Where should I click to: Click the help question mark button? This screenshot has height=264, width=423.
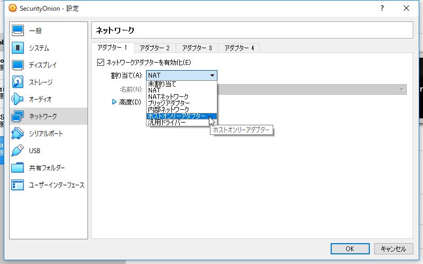(x=382, y=9)
